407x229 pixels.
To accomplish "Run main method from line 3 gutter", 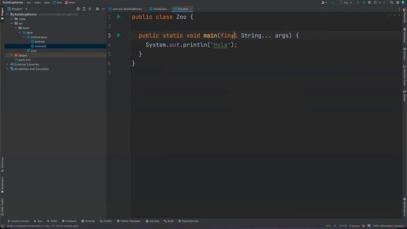I will point(119,36).
